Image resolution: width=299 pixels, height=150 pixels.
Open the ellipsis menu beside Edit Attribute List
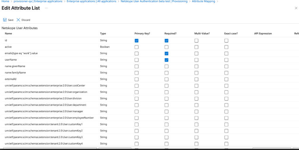(46, 8)
